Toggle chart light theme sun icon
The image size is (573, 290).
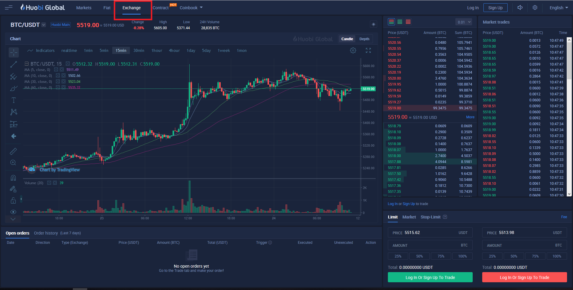pyautogui.click(x=373, y=24)
